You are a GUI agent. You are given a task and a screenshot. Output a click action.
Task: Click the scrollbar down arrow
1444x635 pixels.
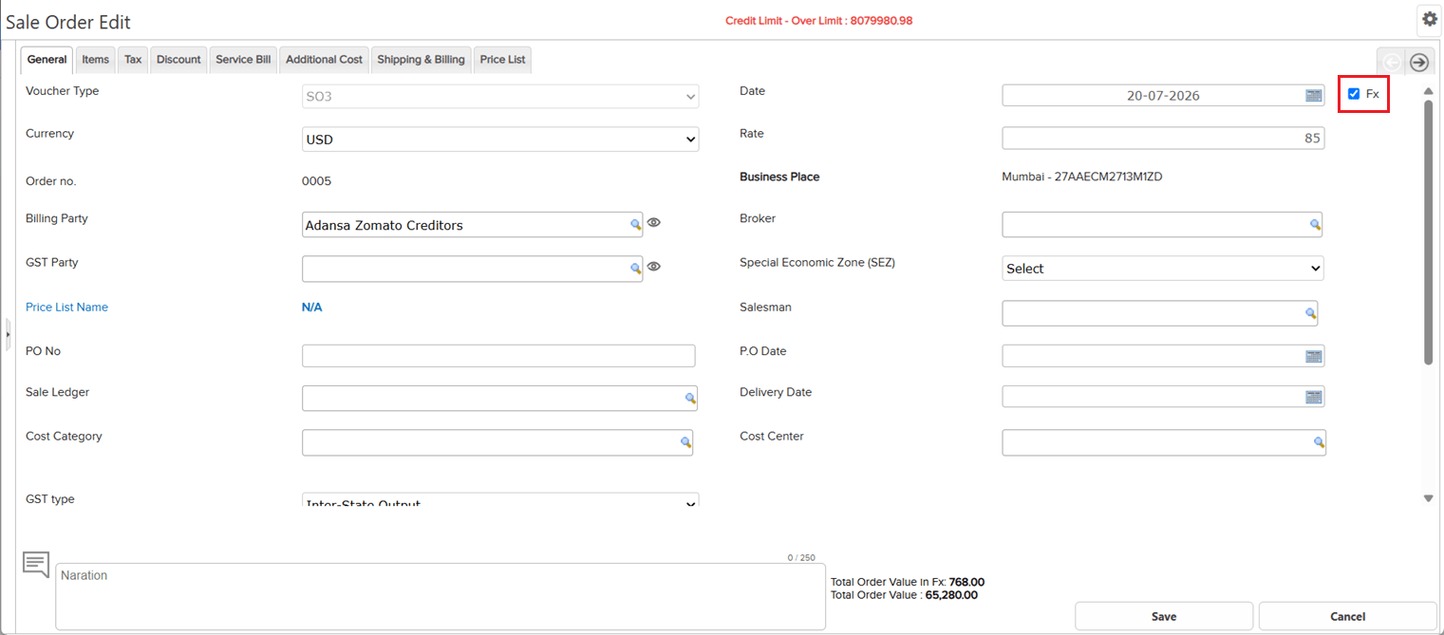click(1428, 498)
